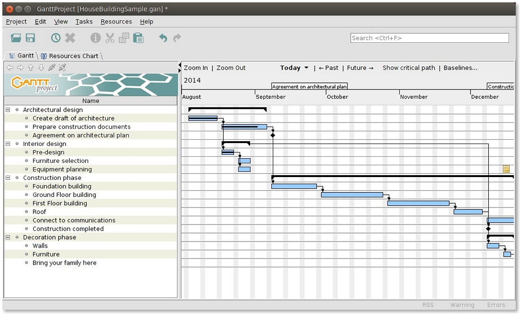Click the Search input field
Viewport: 520px width, 314px height.
429,38
